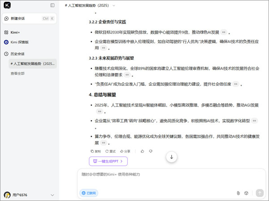Attach a file with paperclip icon
Image resolution: width=269 pixels, height=201 pixels.
tap(238, 193)
